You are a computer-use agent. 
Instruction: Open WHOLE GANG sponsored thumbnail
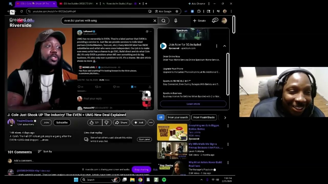point(172,132)
